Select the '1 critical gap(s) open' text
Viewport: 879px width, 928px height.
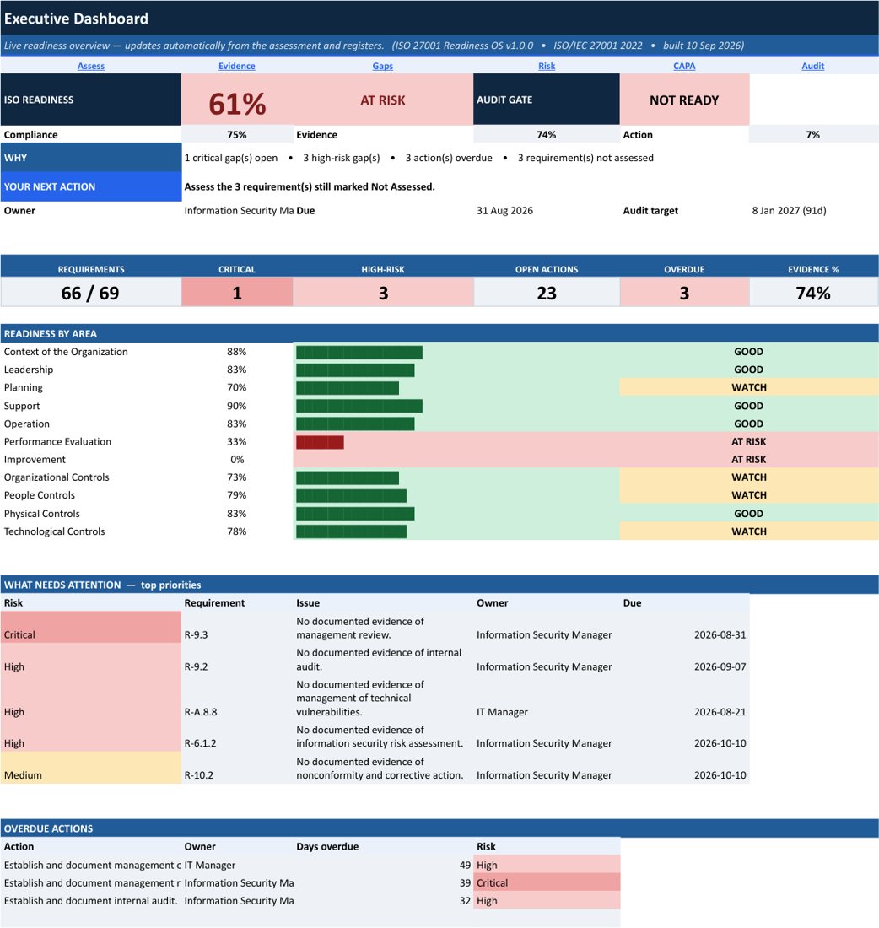click(x=231, y=158)
